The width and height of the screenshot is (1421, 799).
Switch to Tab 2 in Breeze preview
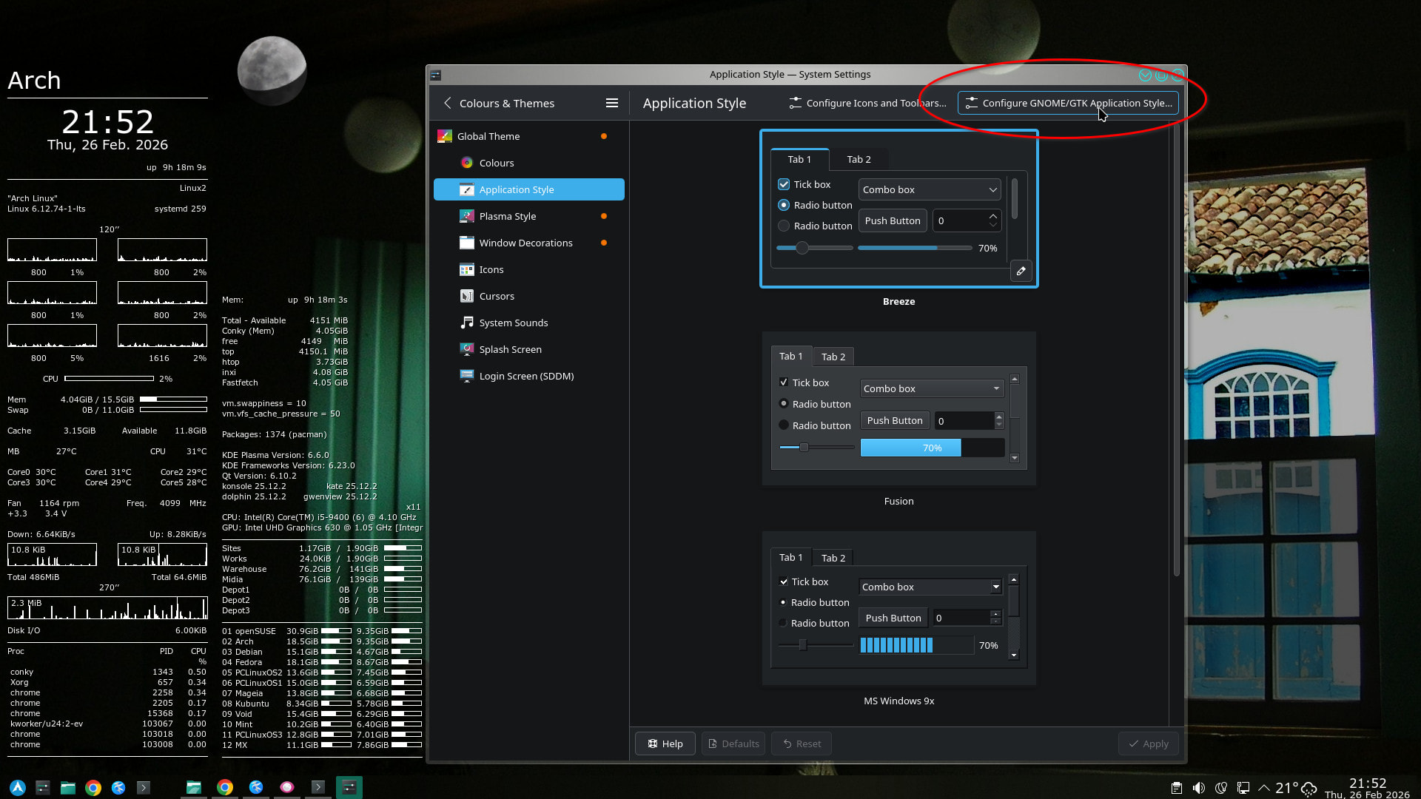[x=859, y=159]
